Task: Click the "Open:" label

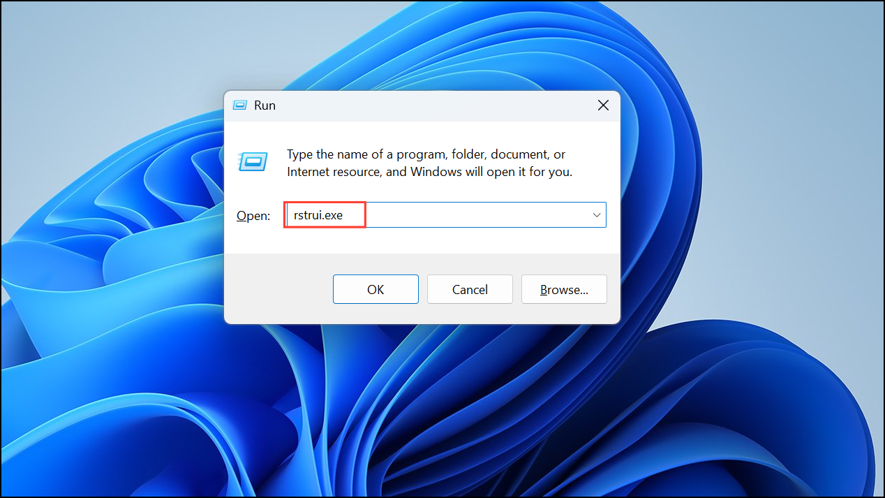Action: click(253, 216)
